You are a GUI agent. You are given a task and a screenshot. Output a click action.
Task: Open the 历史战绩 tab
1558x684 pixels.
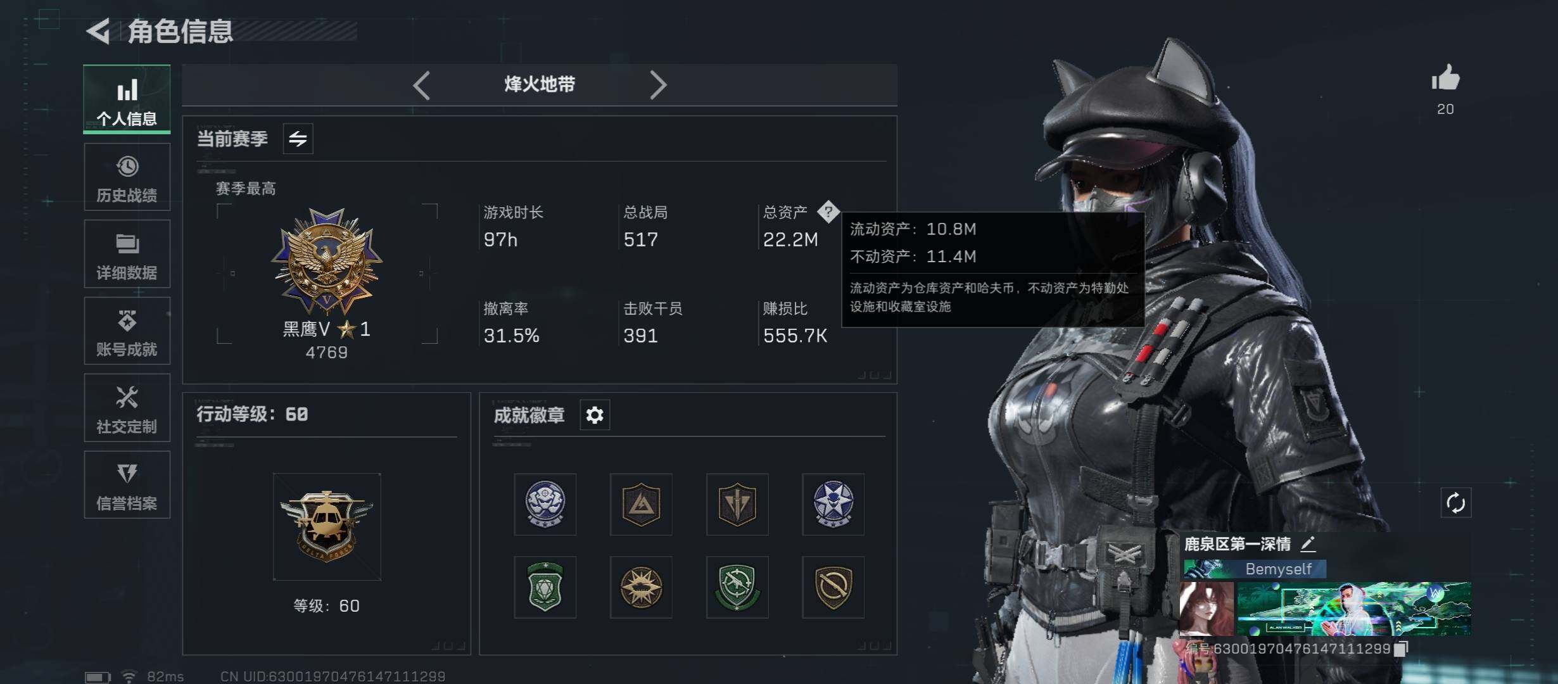(x=127, y=177)
